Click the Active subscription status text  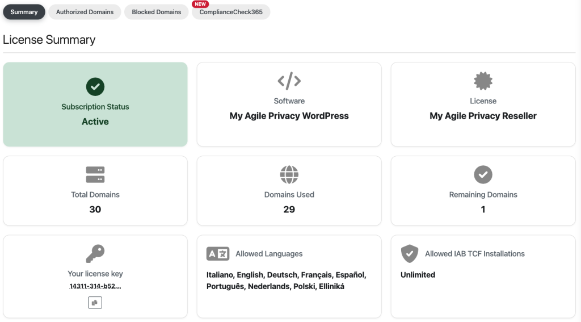tap(95, 122)
